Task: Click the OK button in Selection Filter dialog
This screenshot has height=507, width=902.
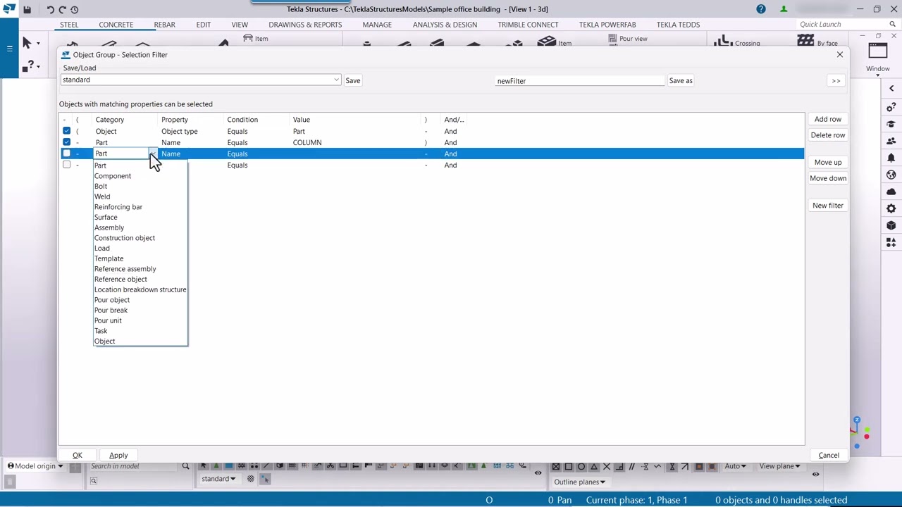Action: tap(78, 456)
